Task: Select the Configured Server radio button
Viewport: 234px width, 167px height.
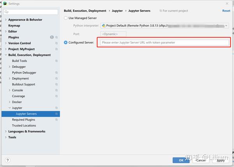Action: 66,42
